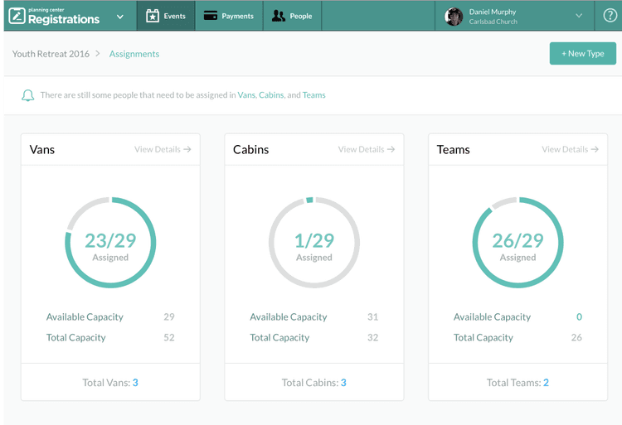Click the Cabins 1/29 progress ring
The height and width of the screenshot is (425, 622).
[314, 243]
